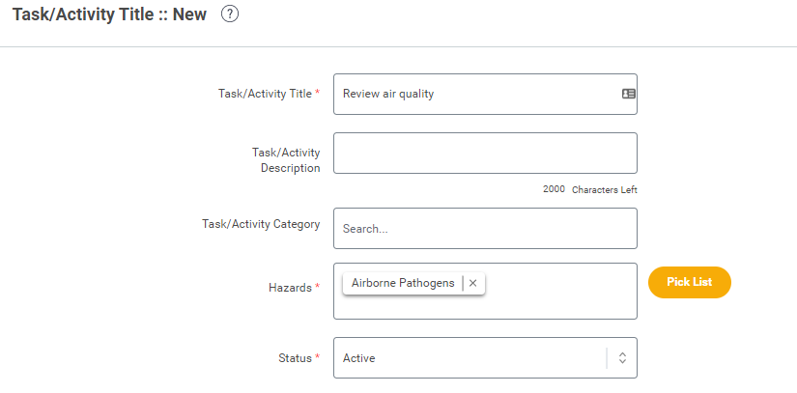Viewport: 797px width, 393px height.
Task: Click the Hazards field label
Action: [290, 288]
